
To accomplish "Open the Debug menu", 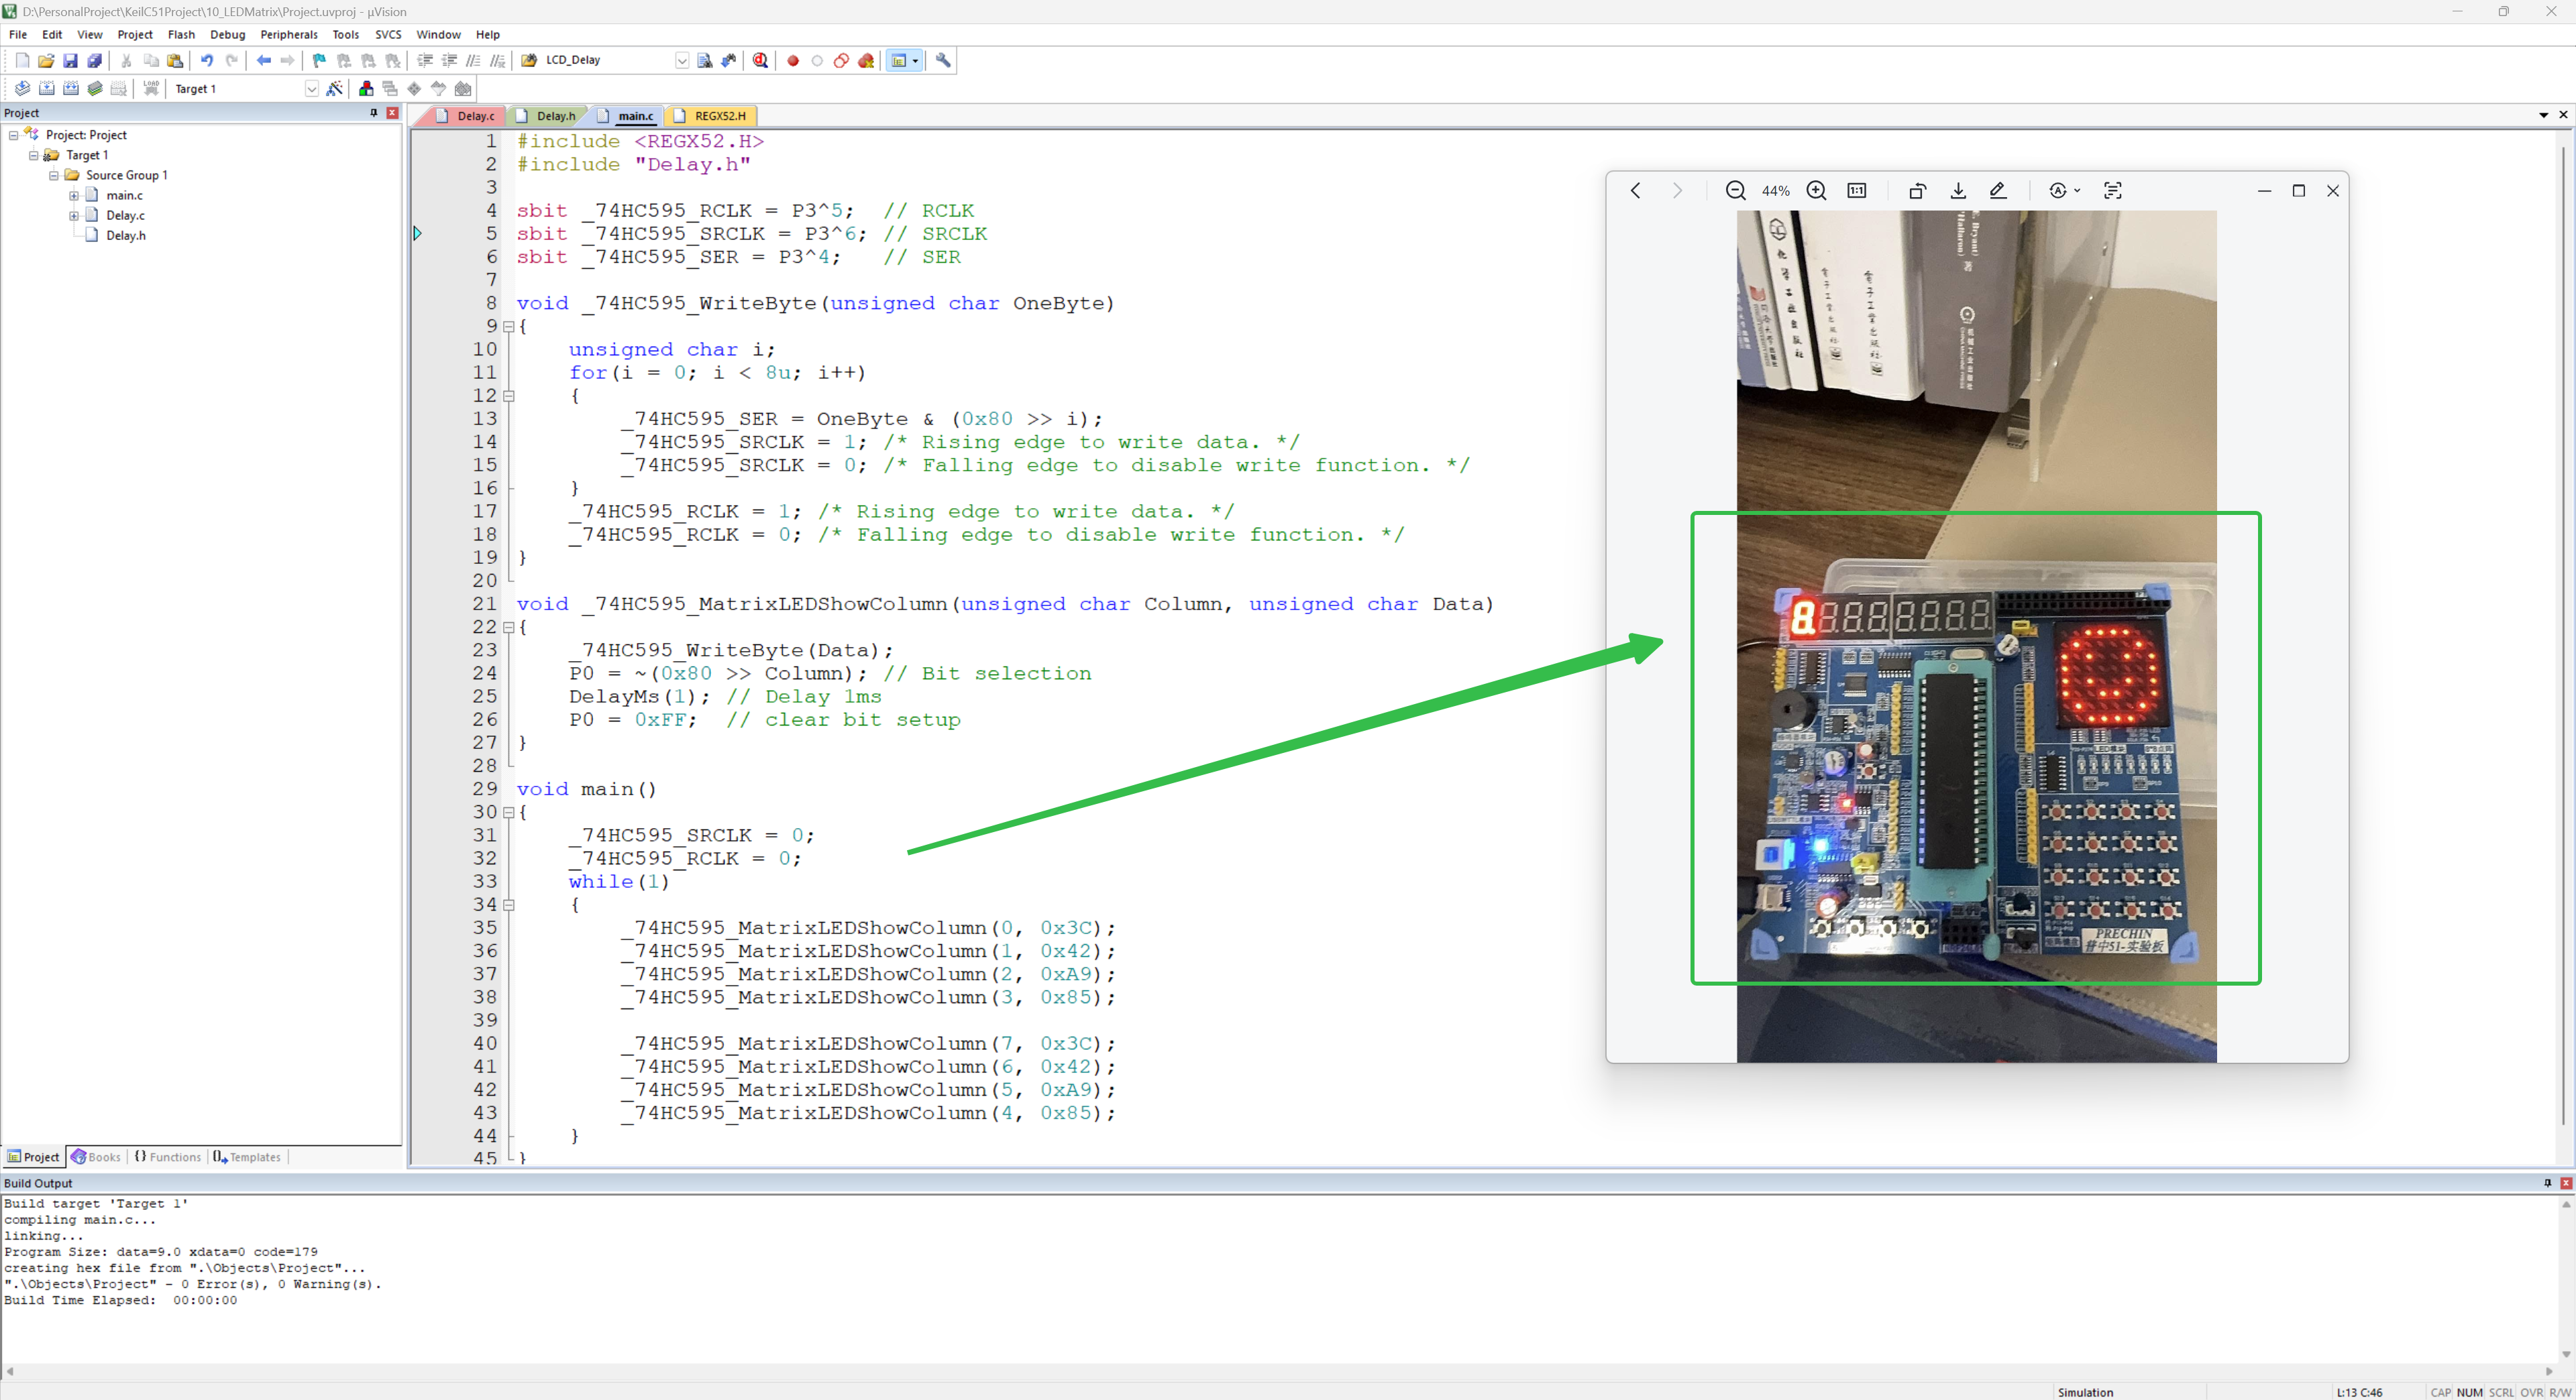I will (x=228, y=34).
